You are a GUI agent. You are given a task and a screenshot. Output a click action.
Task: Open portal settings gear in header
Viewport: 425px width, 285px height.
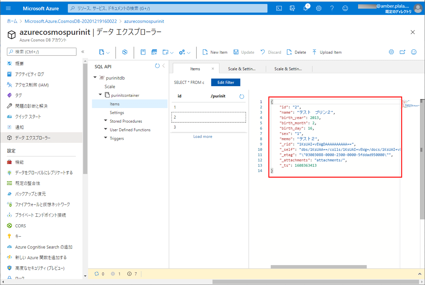tap(319, 8)
